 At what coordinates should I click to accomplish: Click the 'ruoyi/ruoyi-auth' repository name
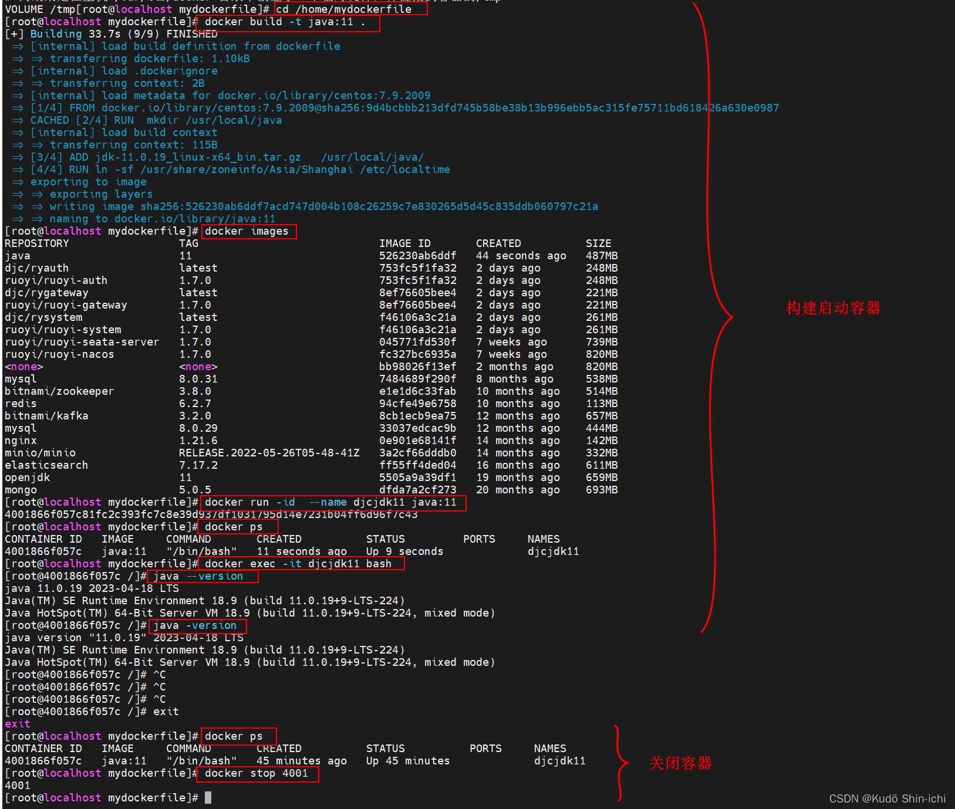(x=56, y=280)
